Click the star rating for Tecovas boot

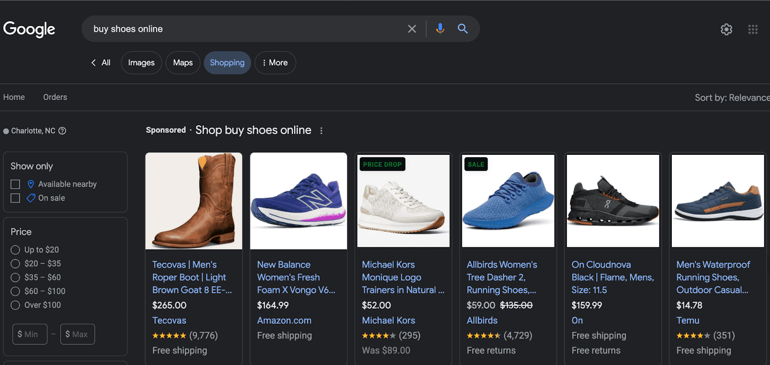169,336
